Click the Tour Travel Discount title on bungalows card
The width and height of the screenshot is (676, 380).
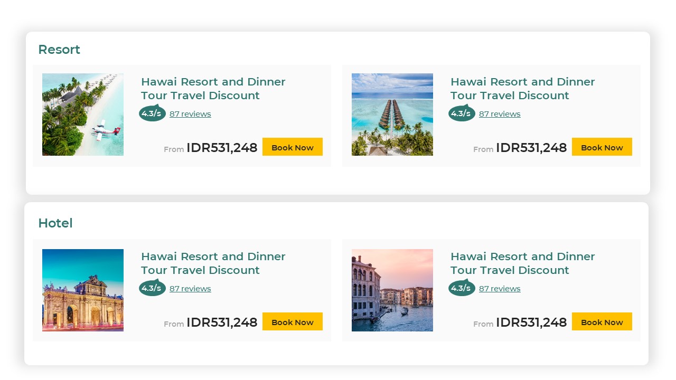pyautogui.click(x=522, y=89)
